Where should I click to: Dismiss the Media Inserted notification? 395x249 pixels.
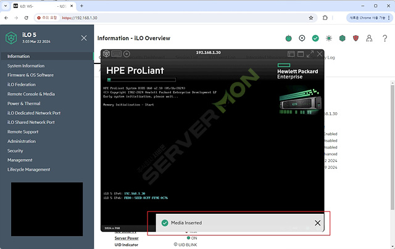(x=318, y=223)
